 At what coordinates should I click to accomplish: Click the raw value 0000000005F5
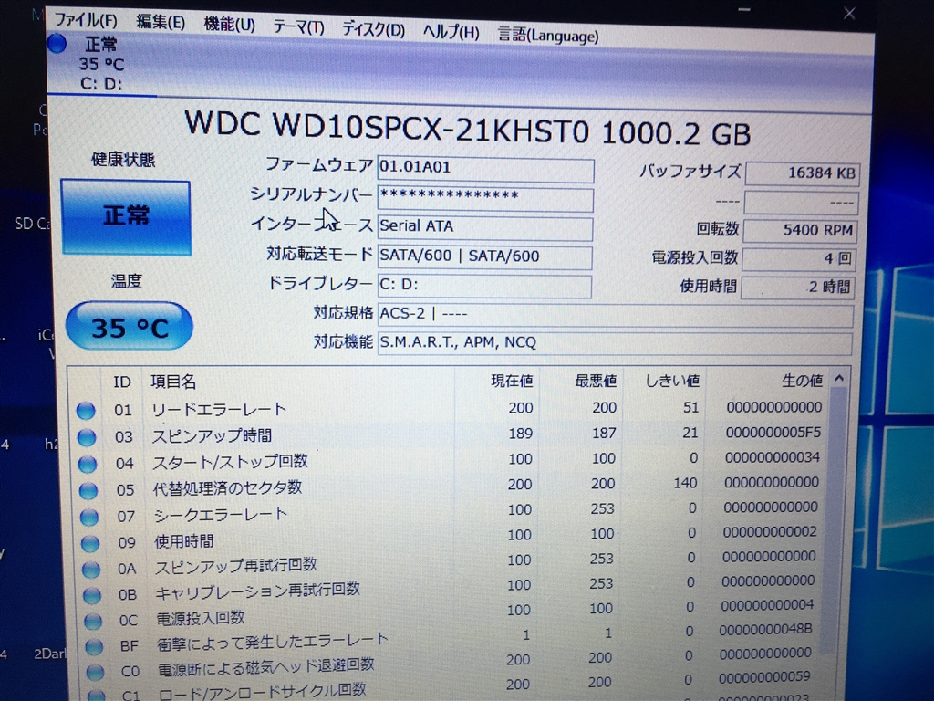pyautogui.click(x=773, y=433)
